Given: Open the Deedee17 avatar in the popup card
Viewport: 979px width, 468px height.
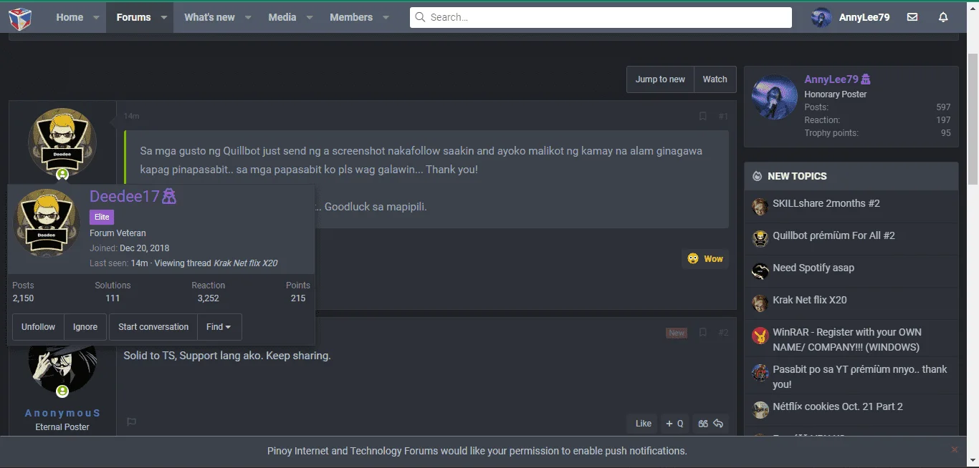Looking at the screenshot, I should pyautogui.click(x=47, y=223).
